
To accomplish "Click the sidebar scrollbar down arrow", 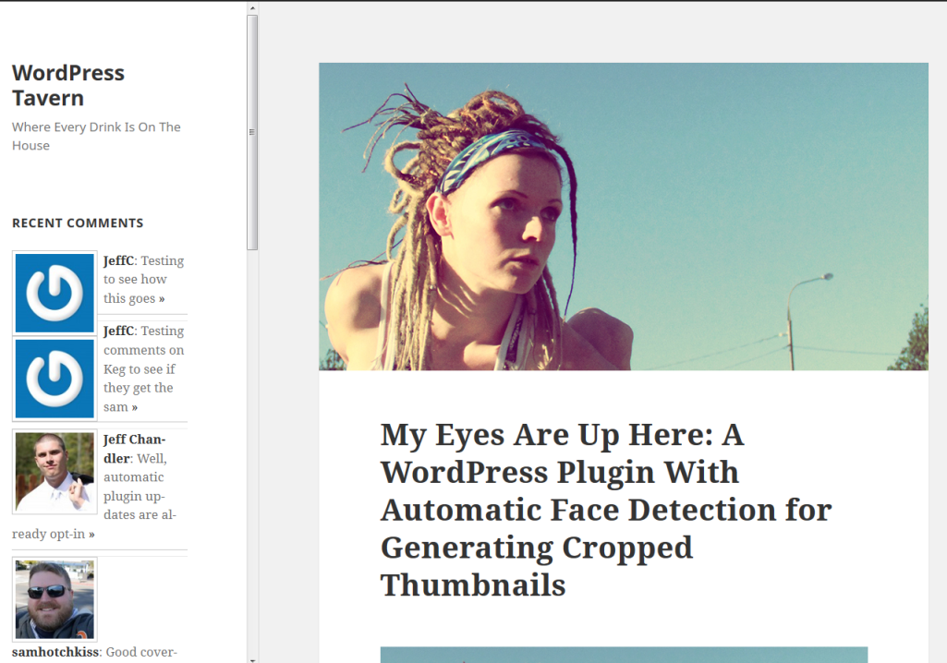I will tap(252, 658).
